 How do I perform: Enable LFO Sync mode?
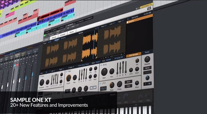coord(128,82)
